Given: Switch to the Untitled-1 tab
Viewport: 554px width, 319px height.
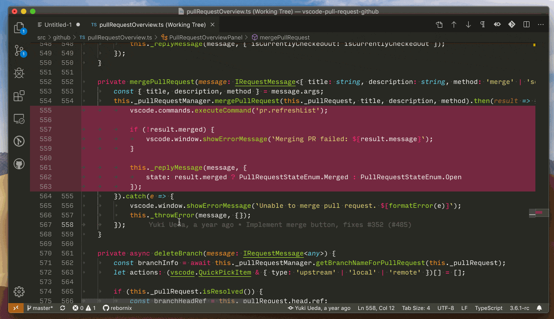Looking at the screenshot, I should pyautogui.click(x=58, y=25).
